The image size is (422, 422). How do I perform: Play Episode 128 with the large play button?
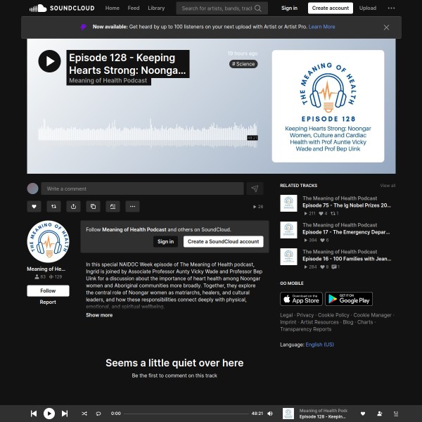(x=49, y=61)
